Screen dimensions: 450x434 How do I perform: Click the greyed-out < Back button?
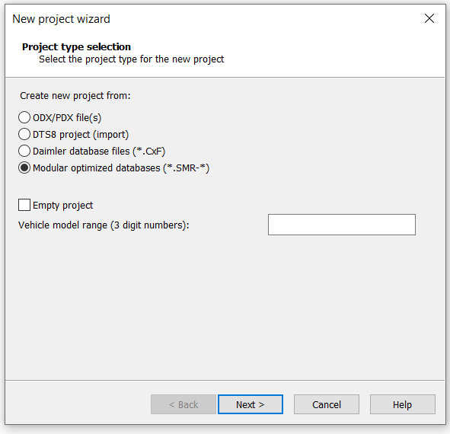click(183, 404)
